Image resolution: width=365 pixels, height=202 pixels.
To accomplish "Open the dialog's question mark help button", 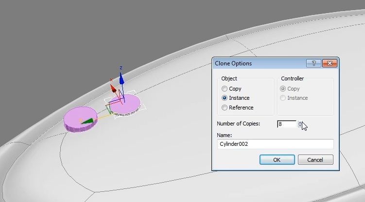I will click(x=313, y=63).
